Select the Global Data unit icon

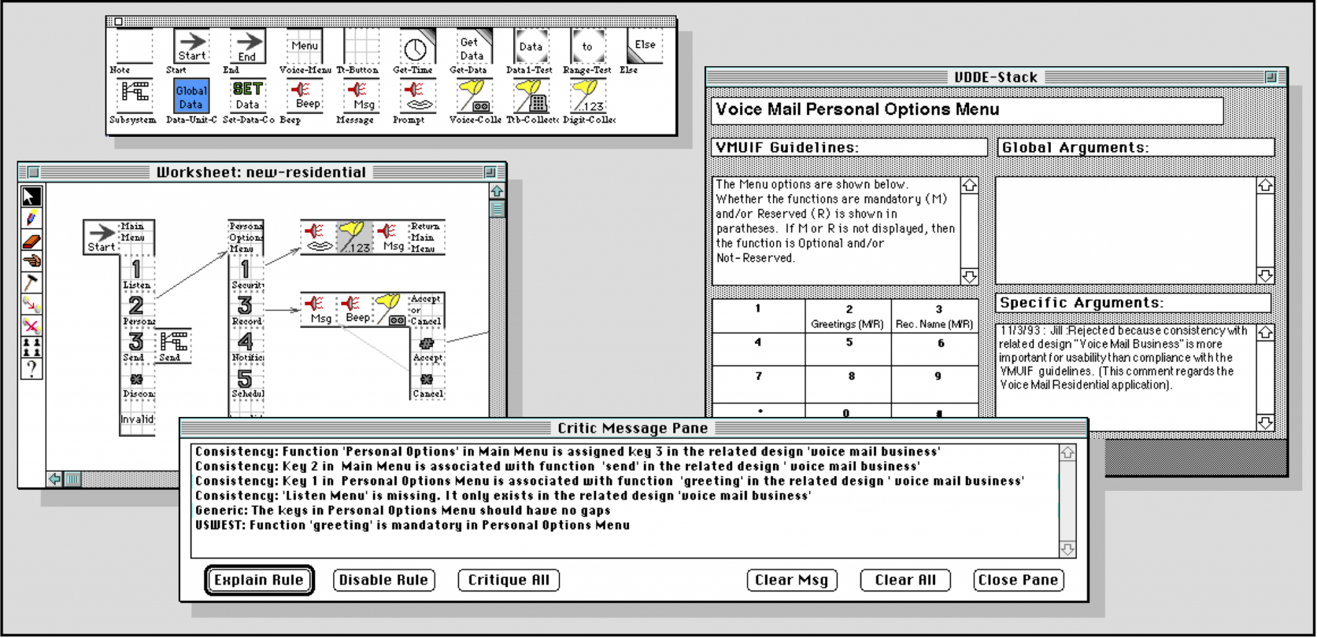tap(191, 96)
